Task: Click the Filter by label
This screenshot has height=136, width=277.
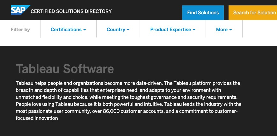Action: 20,30
